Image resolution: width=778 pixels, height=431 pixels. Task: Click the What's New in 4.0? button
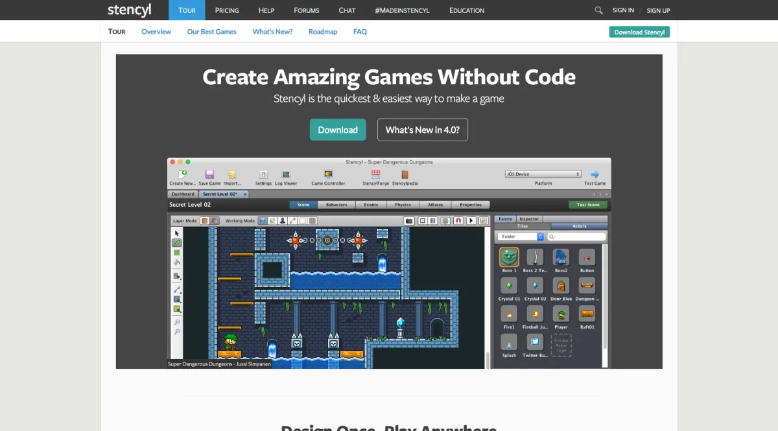(x=423, y=130)
